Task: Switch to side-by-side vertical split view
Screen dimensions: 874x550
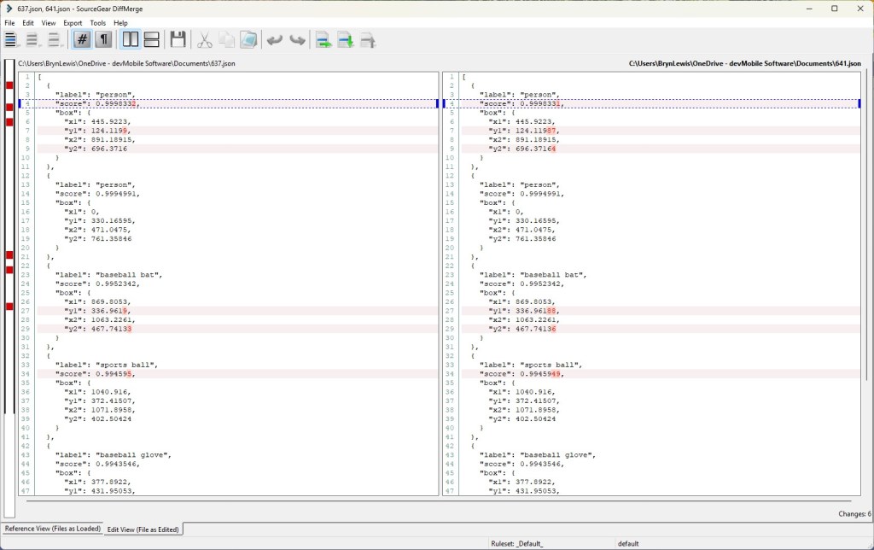Action: click(131, 39)
